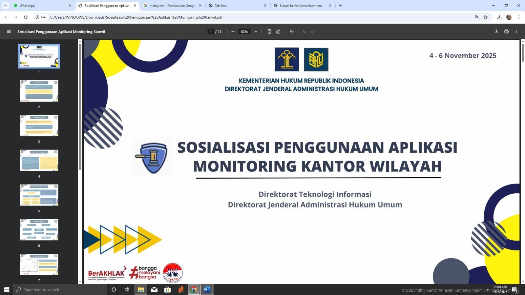525x295 pixels.
Task: Click the fit to page icon
Action: pos(269,31)
